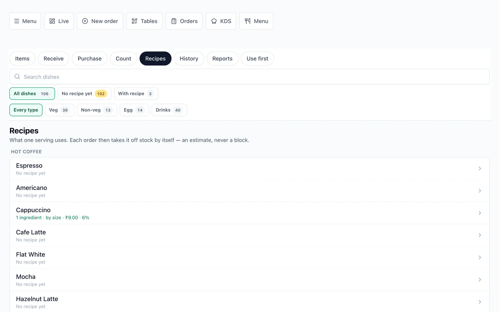The image size is (499, 312).
Task: Open the Purchase tab
Action: (x=90, y=59)
